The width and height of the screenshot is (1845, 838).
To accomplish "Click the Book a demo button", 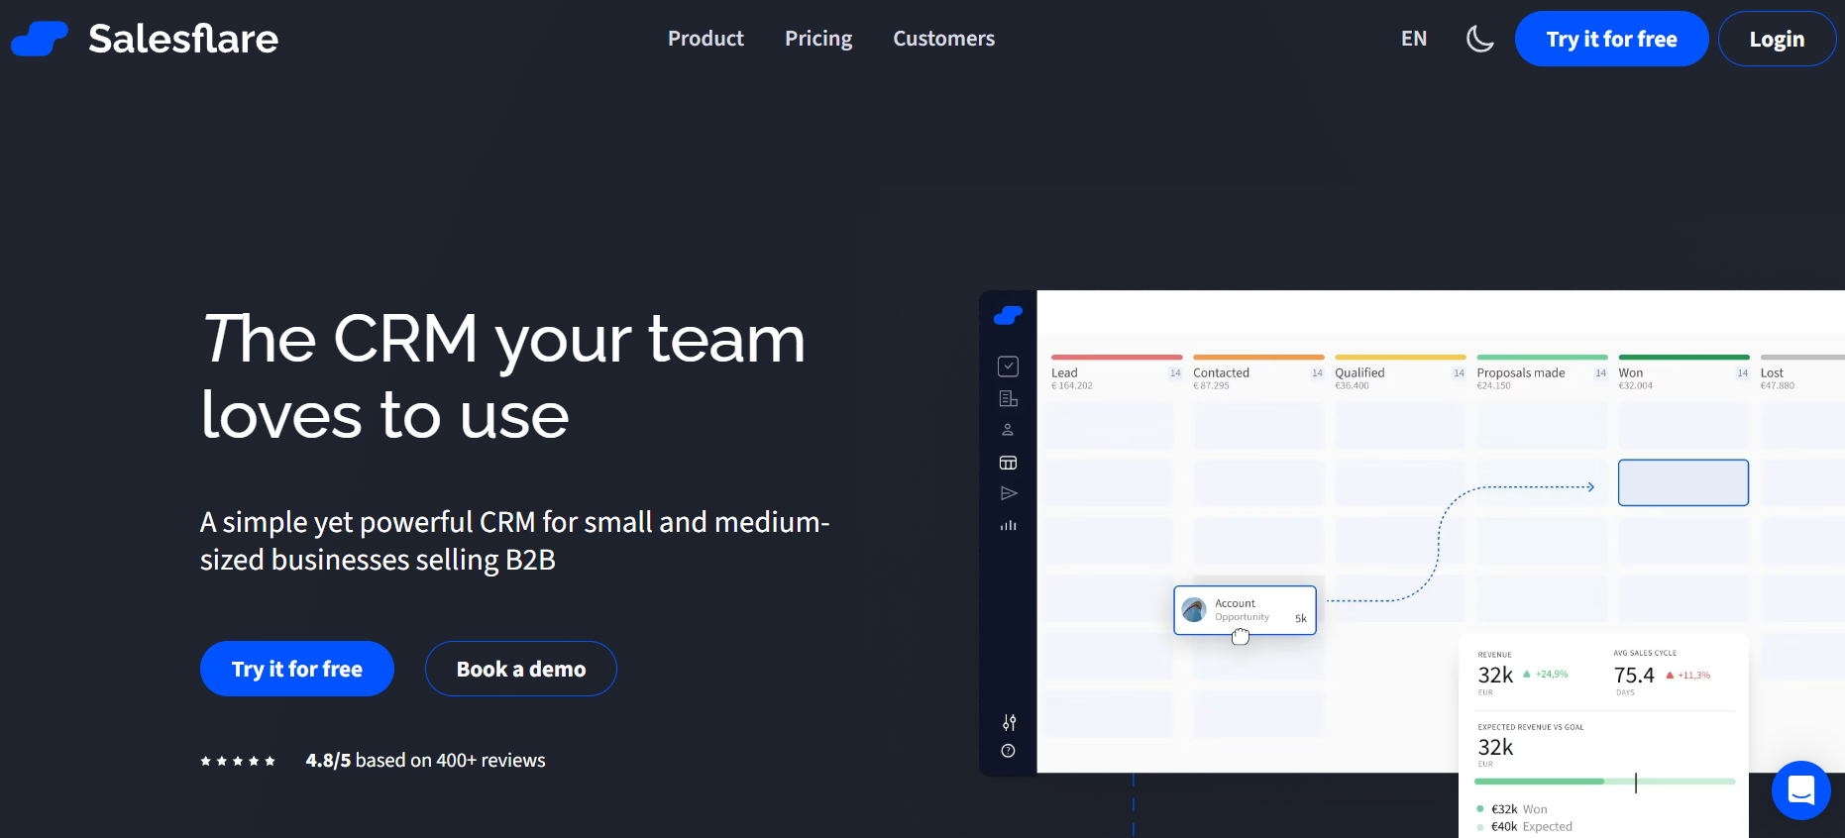I will 521,669.
